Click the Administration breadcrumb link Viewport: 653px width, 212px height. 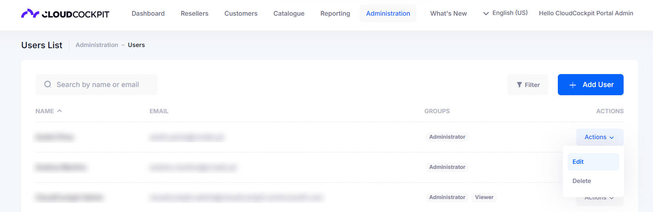tap(97, 45)
